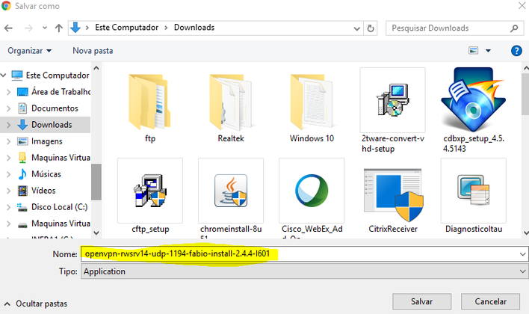This screenshot has height=314, width=529.
Task: Click the Salvar button
Action: pos(421,301)
